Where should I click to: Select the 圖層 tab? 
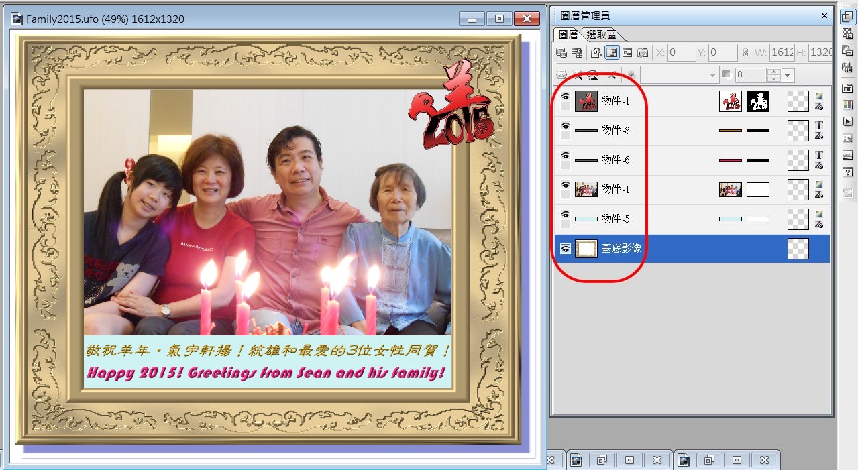(568, 35)
